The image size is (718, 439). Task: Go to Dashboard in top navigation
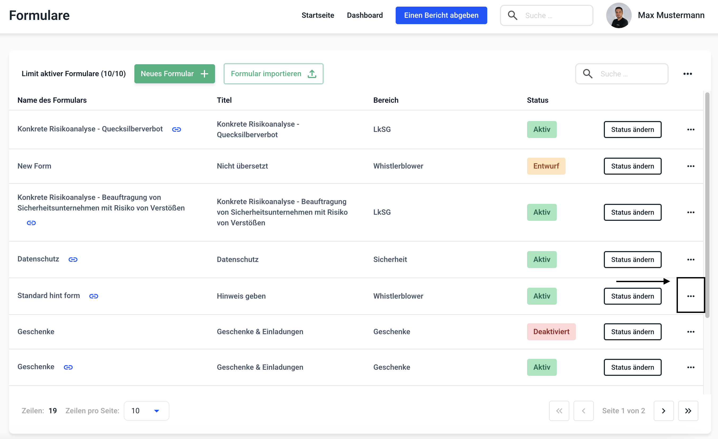(x=365, y=15)
